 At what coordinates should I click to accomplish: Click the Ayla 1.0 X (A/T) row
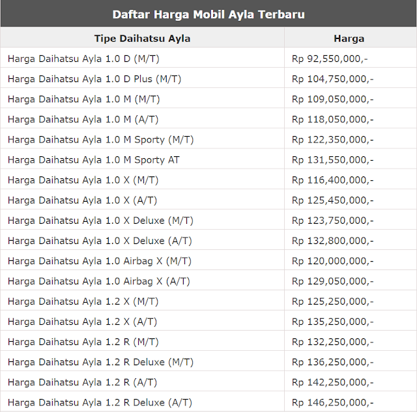[x=208, y=200]
